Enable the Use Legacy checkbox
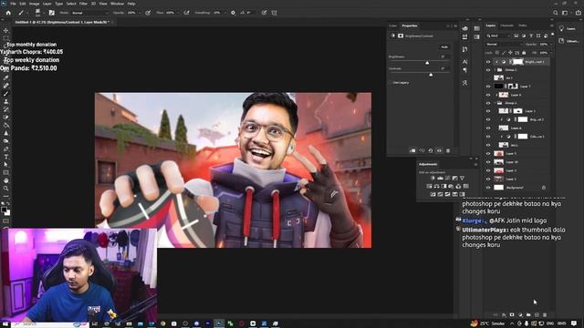The image size is (584, 328). [391, 83]
